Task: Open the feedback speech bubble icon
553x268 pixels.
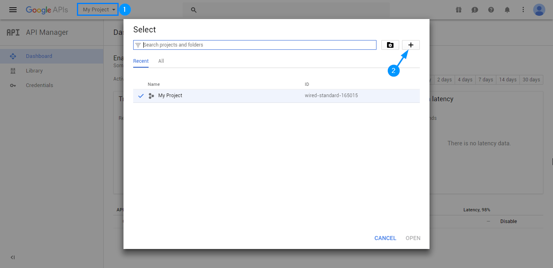Action: 475,10
